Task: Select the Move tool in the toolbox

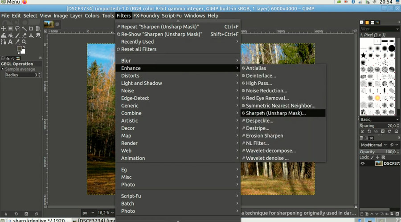Action: tap(3, 28)
